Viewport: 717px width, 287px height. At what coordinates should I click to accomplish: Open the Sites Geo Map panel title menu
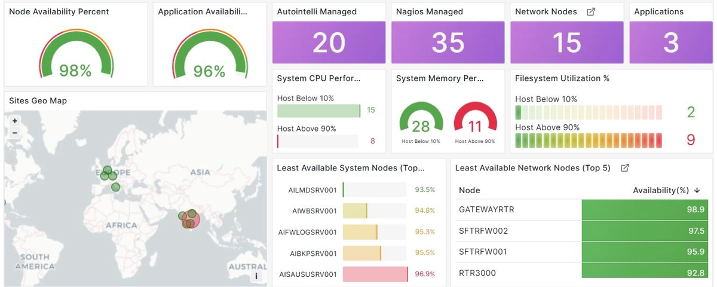(38, 101)
